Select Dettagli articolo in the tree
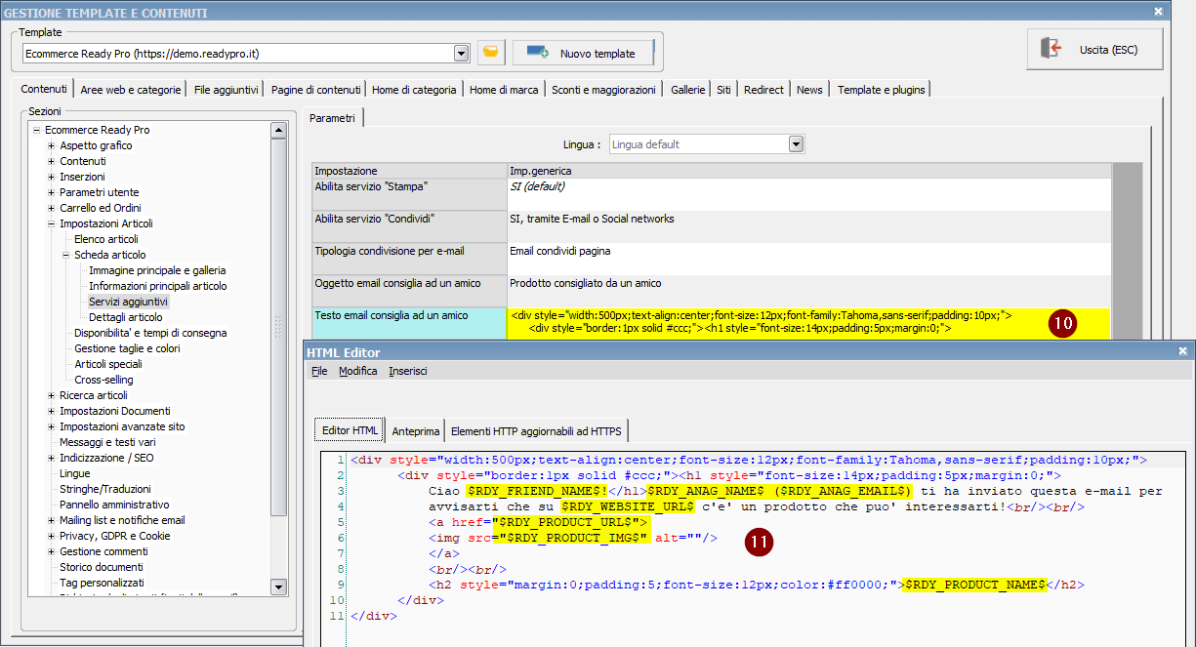1196x647 pixels. [125, 317]
